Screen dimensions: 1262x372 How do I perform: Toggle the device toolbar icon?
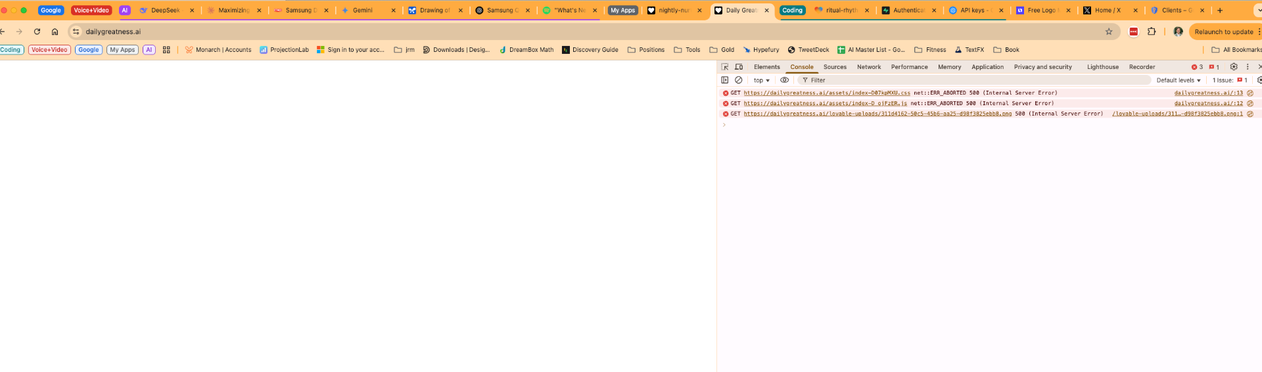739,67
